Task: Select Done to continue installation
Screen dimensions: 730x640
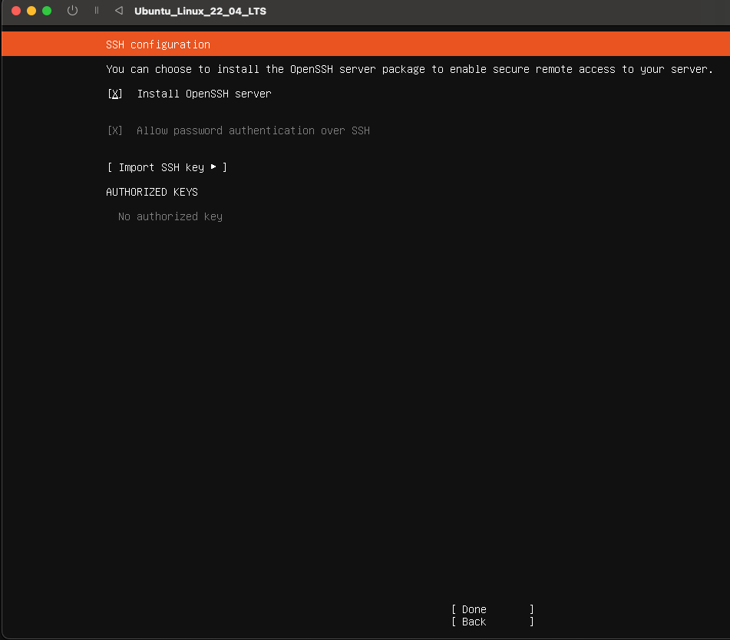Action: 493,609
